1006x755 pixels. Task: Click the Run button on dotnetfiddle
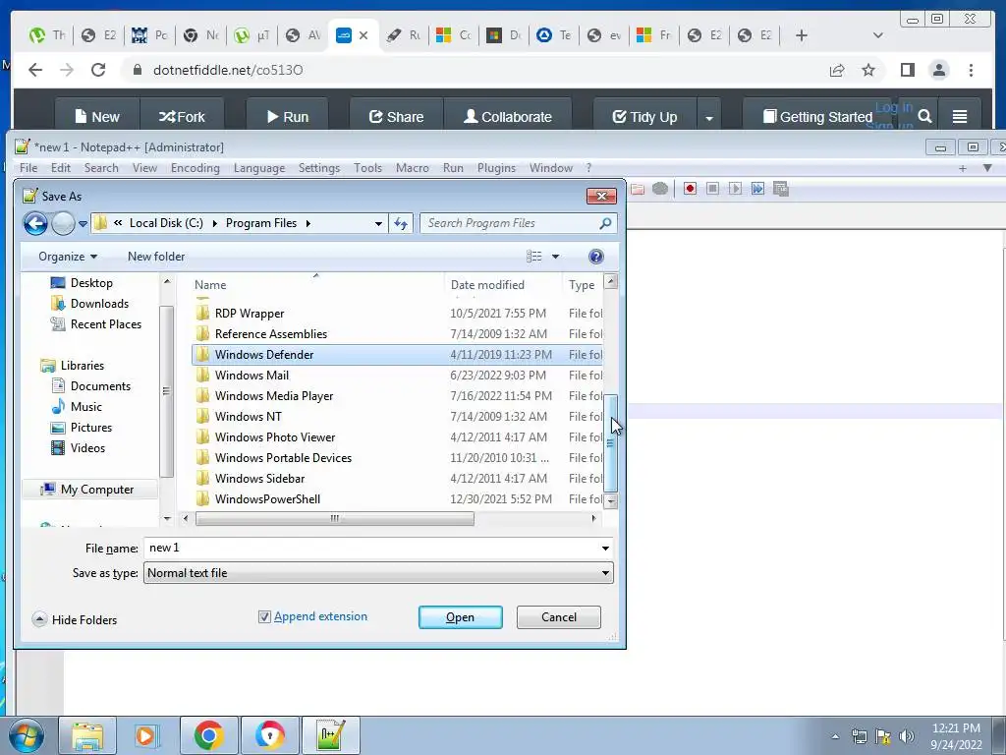coord(288,117)
